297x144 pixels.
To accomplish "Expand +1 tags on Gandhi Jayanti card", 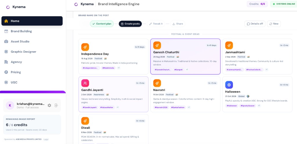I will pos(117,107).
